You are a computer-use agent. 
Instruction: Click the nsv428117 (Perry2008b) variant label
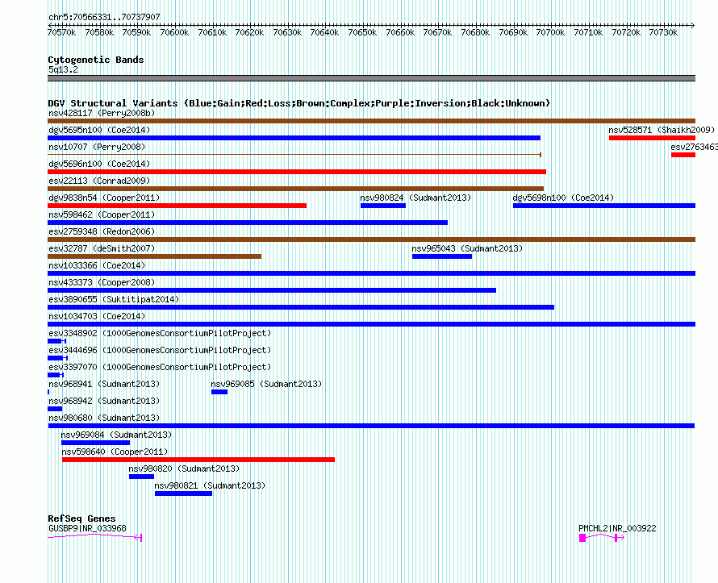pyautogui.click(x=102, y=113)
